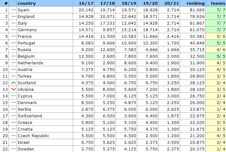Open the Czech Republic country link
Screen dimensions: 226x152
(33, 136)
